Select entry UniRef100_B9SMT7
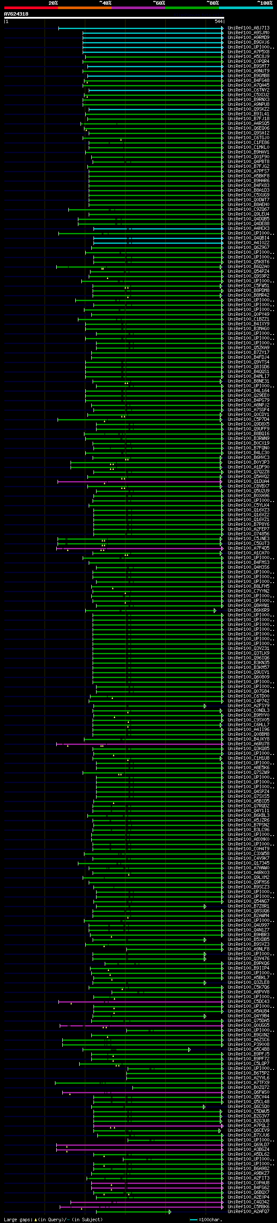 tap(248, 66)
